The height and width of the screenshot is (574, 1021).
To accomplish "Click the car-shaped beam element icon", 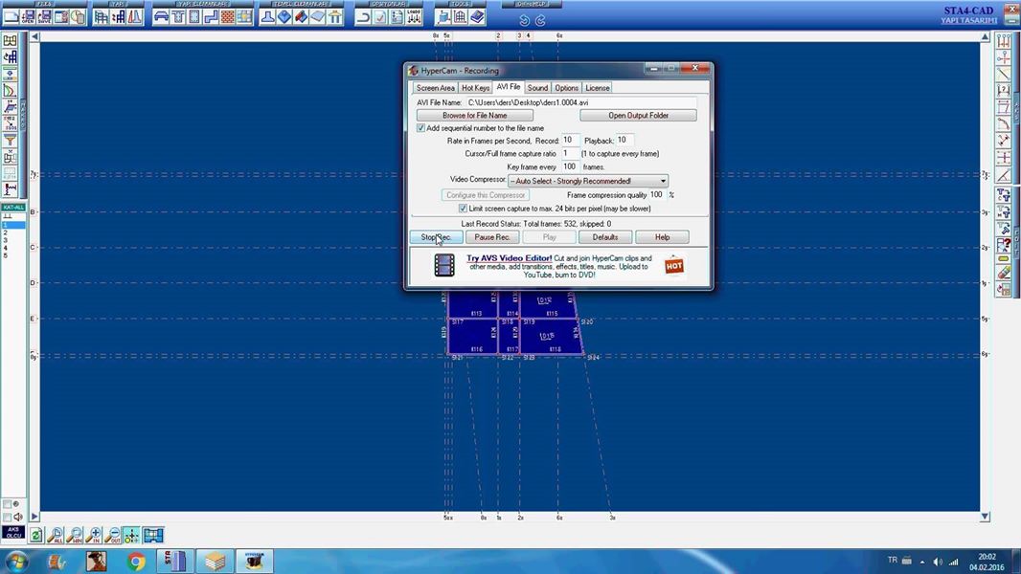I will pyautogui.click(x=161, y=17).
